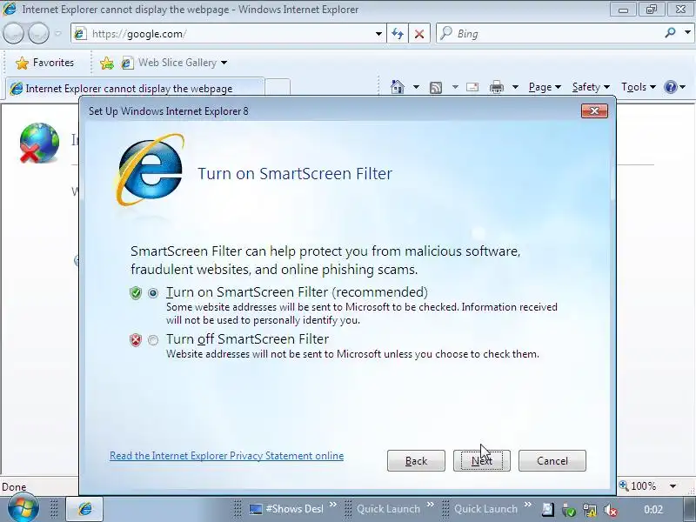This screenshot has height=522, width=696.
Task: Click the RSS Feeds icon
Action: tap(436, 88)
